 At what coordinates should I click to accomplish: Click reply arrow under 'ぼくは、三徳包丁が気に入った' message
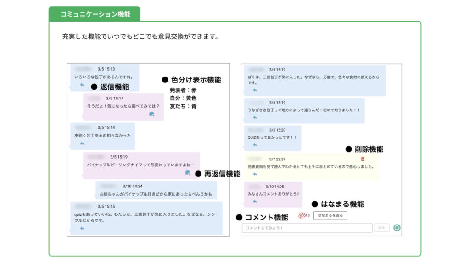255,90
